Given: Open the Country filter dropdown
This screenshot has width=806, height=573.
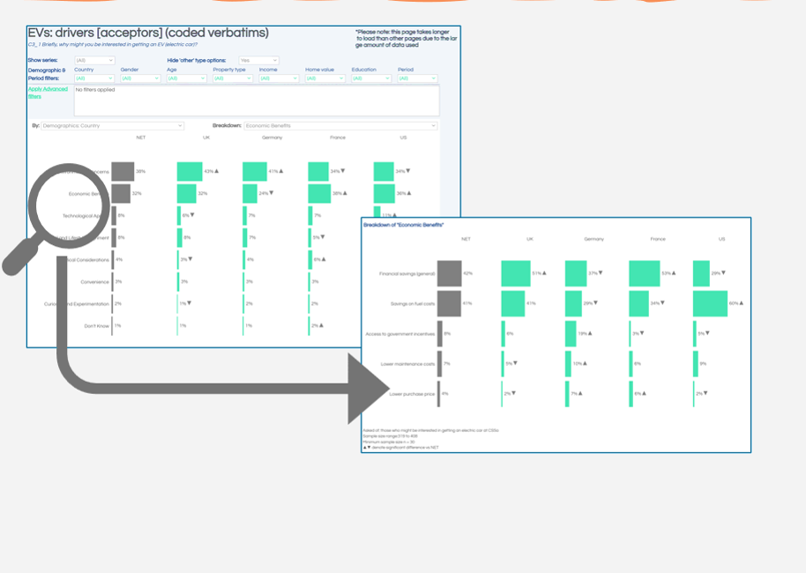Looking at the screenshot, I should tap(94, 78).
